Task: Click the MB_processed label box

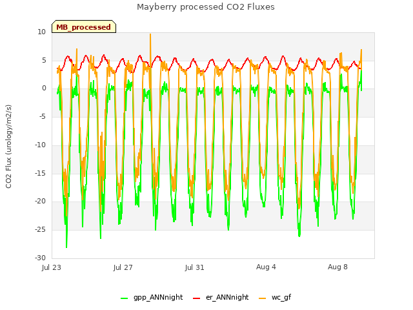Action: pyautogui.click(x=84, y=26)
